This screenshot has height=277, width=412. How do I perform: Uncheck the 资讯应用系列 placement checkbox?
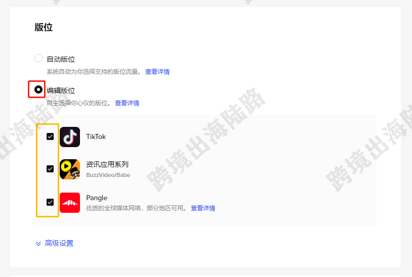(x=50, y=169)
